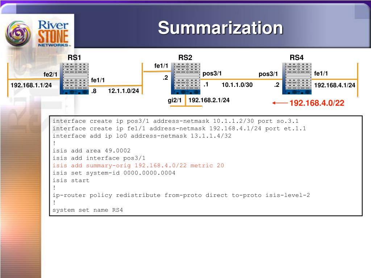
Task: Click the pos3/1 interface create line
Action: point(175,121)
